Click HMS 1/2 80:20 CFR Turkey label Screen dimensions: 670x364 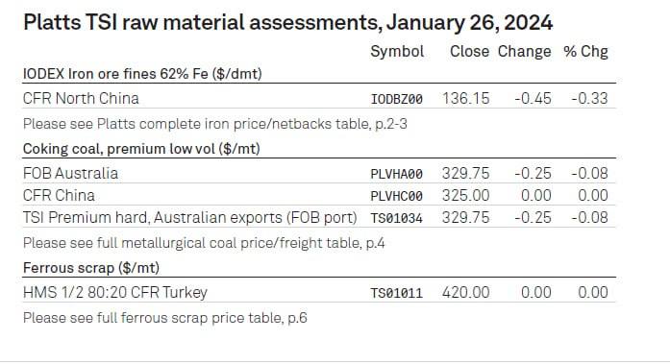pyautogui.click(x=115, y=293)
